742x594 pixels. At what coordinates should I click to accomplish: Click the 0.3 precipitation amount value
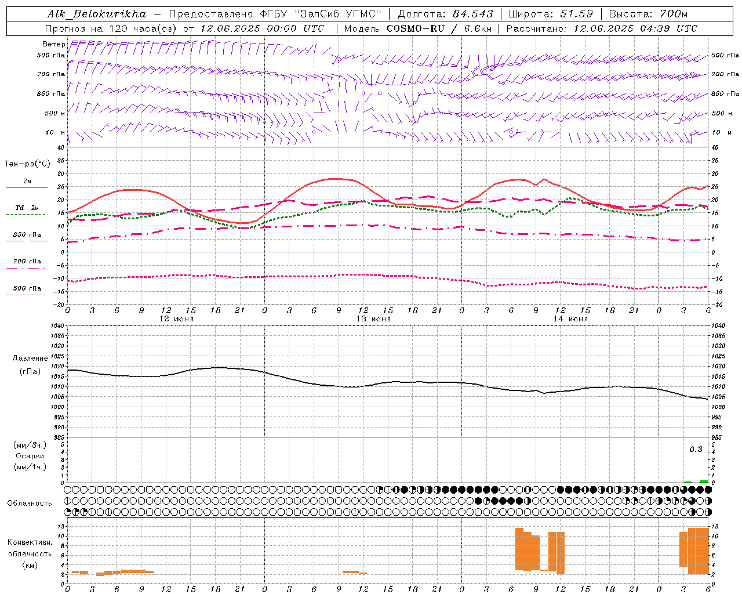(696, 450)
